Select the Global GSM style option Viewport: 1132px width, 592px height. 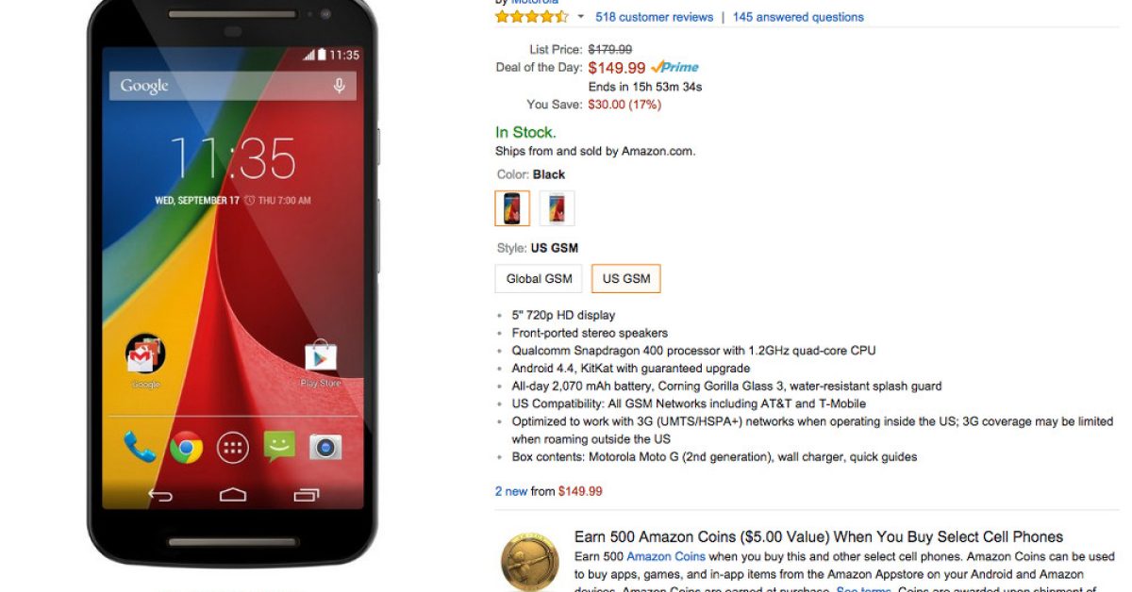pyautogui.click(x=539, y=279)
